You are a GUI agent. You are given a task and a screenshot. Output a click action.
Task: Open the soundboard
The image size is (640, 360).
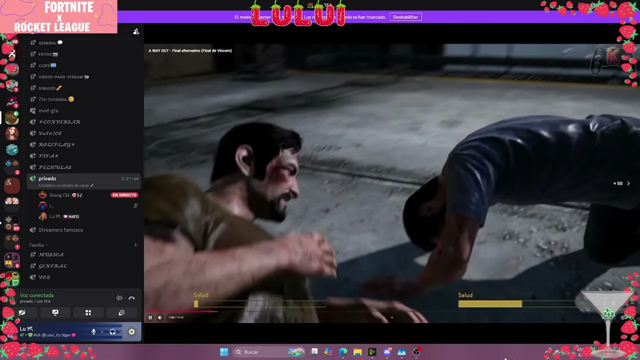click(x=121, y=312)
